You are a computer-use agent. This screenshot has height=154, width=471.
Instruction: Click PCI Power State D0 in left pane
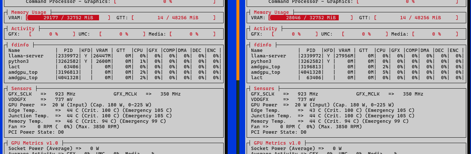coord(36,132)
